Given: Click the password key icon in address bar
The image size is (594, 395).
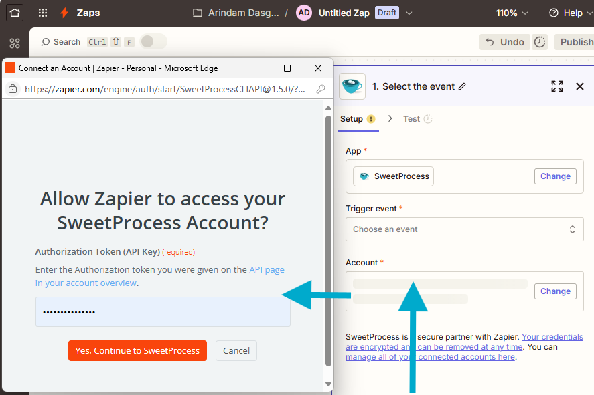Looking at the screenshot, I should 321,89.
